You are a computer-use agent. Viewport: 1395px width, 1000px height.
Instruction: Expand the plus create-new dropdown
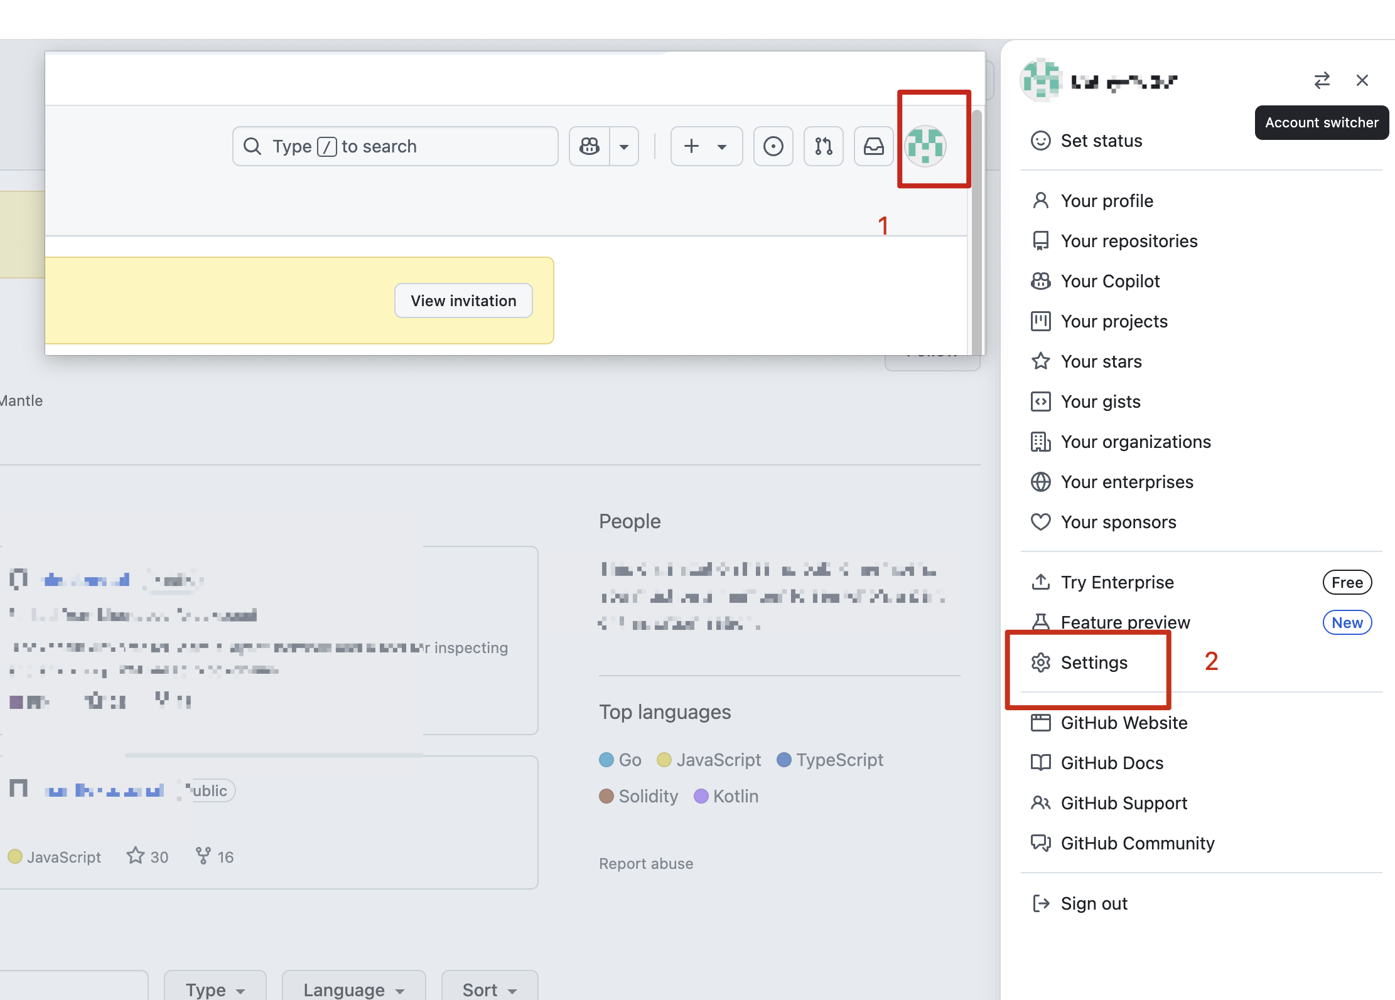tap(706, 146)
